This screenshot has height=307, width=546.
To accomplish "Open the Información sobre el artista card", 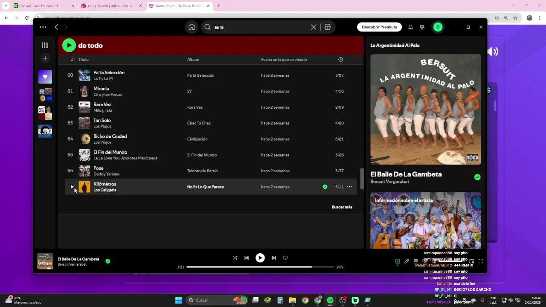I will tap(425, 220).
